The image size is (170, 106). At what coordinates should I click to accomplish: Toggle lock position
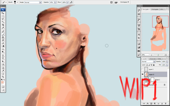(x=151, y=65)
